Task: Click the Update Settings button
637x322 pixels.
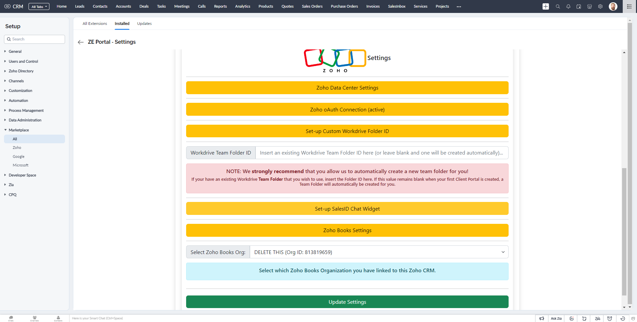Action: (347, 302)
